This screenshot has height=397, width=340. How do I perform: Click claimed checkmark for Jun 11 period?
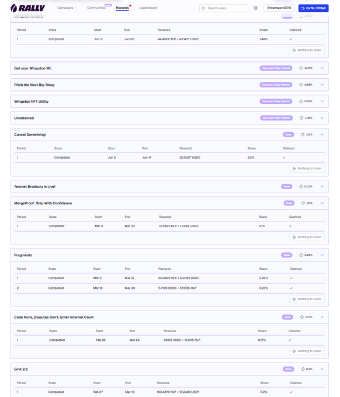click(291, 39)
